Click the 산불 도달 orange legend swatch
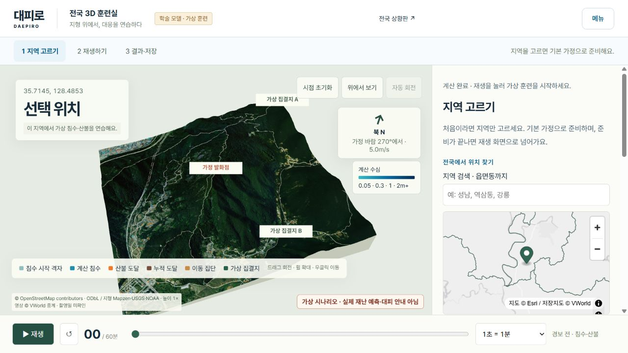This screenshot has height=353, width=628. click(110, 268)
